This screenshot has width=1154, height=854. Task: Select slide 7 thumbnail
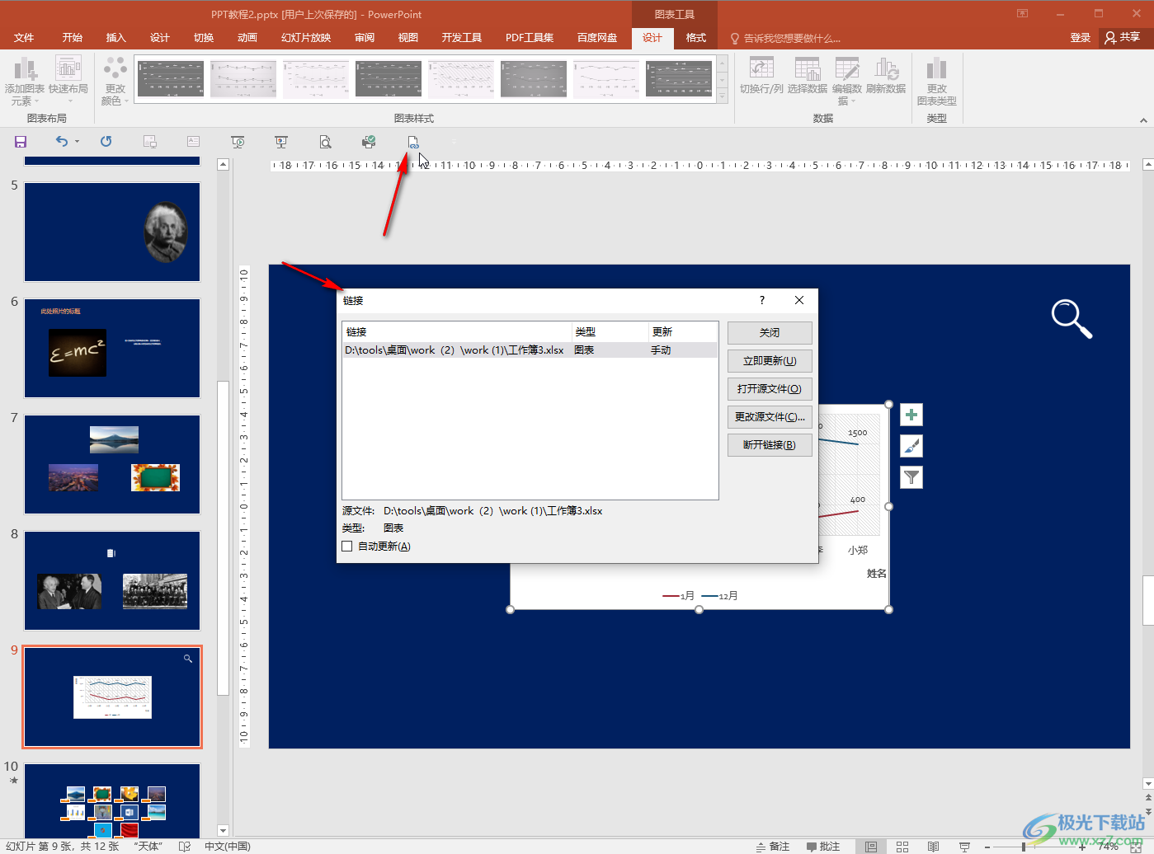click(112, 464)
